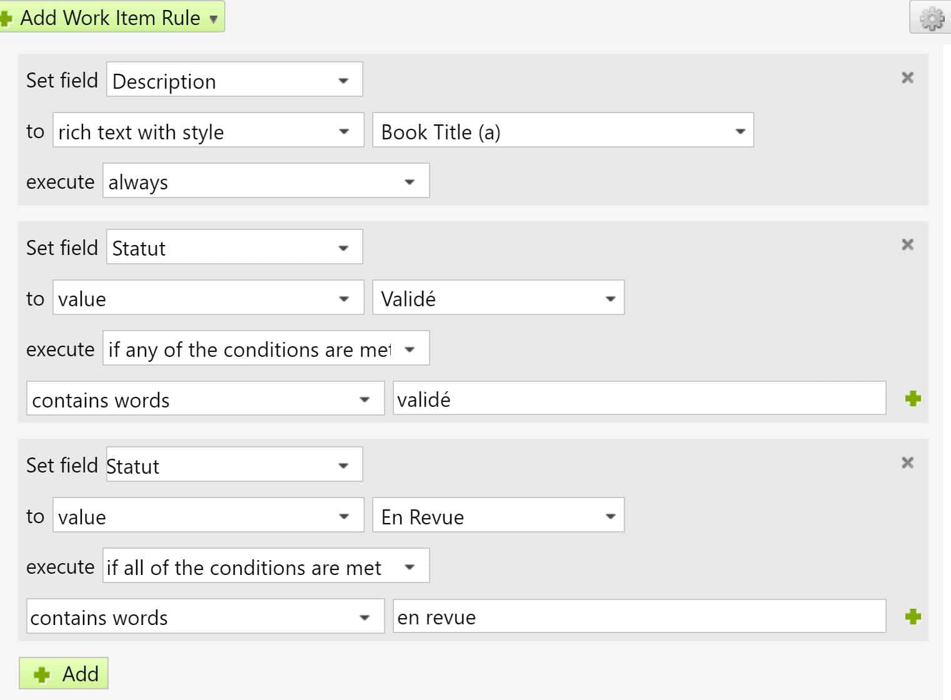Remove the En Revue Statut rule
951x700 pixels.
(x=907, y=462)
